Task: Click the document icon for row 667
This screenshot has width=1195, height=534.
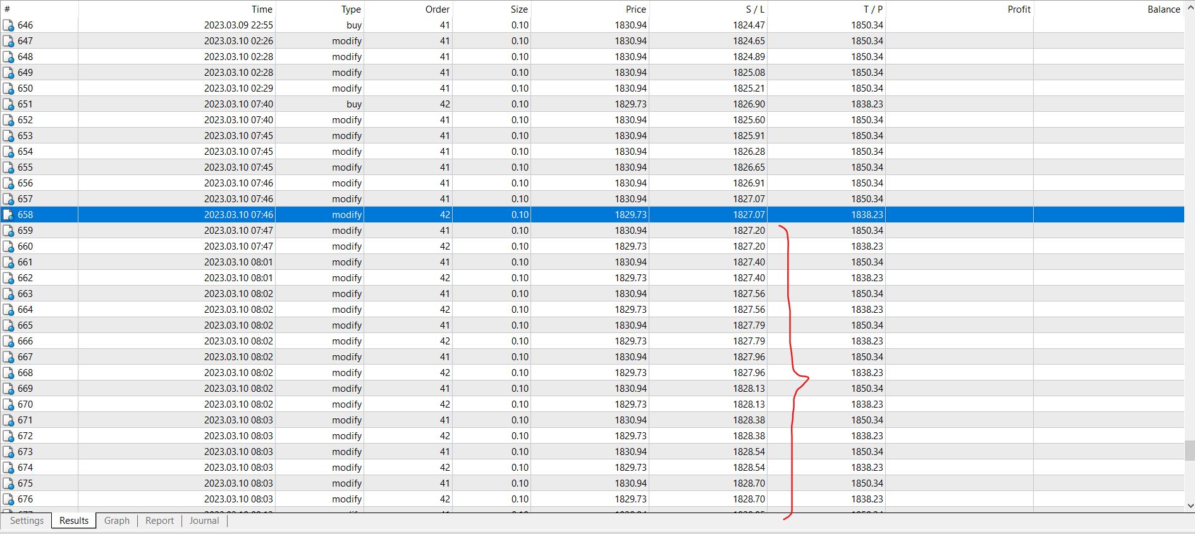Action: pyautogui.click(x=8, y=357)
